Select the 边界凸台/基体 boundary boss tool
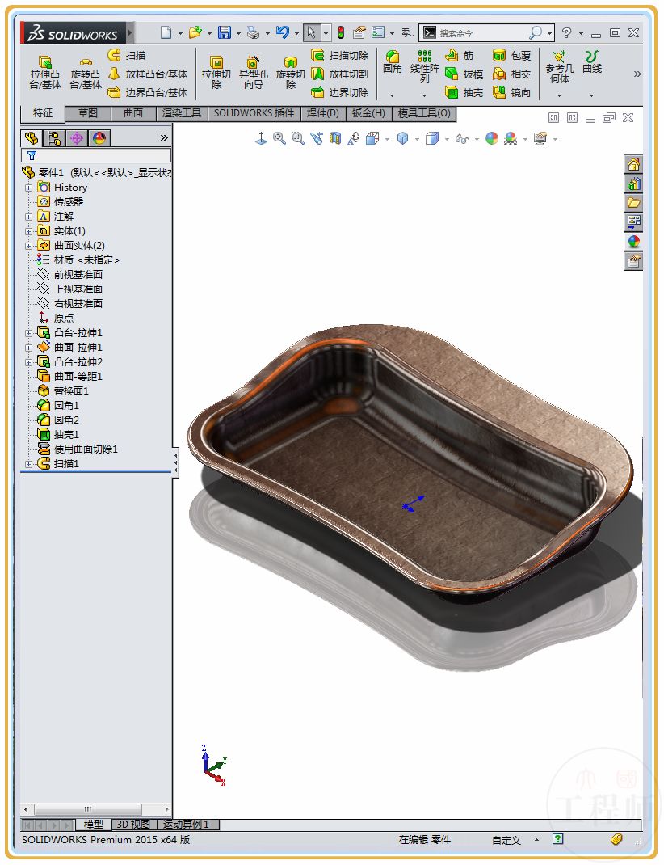 coord(148,93)
